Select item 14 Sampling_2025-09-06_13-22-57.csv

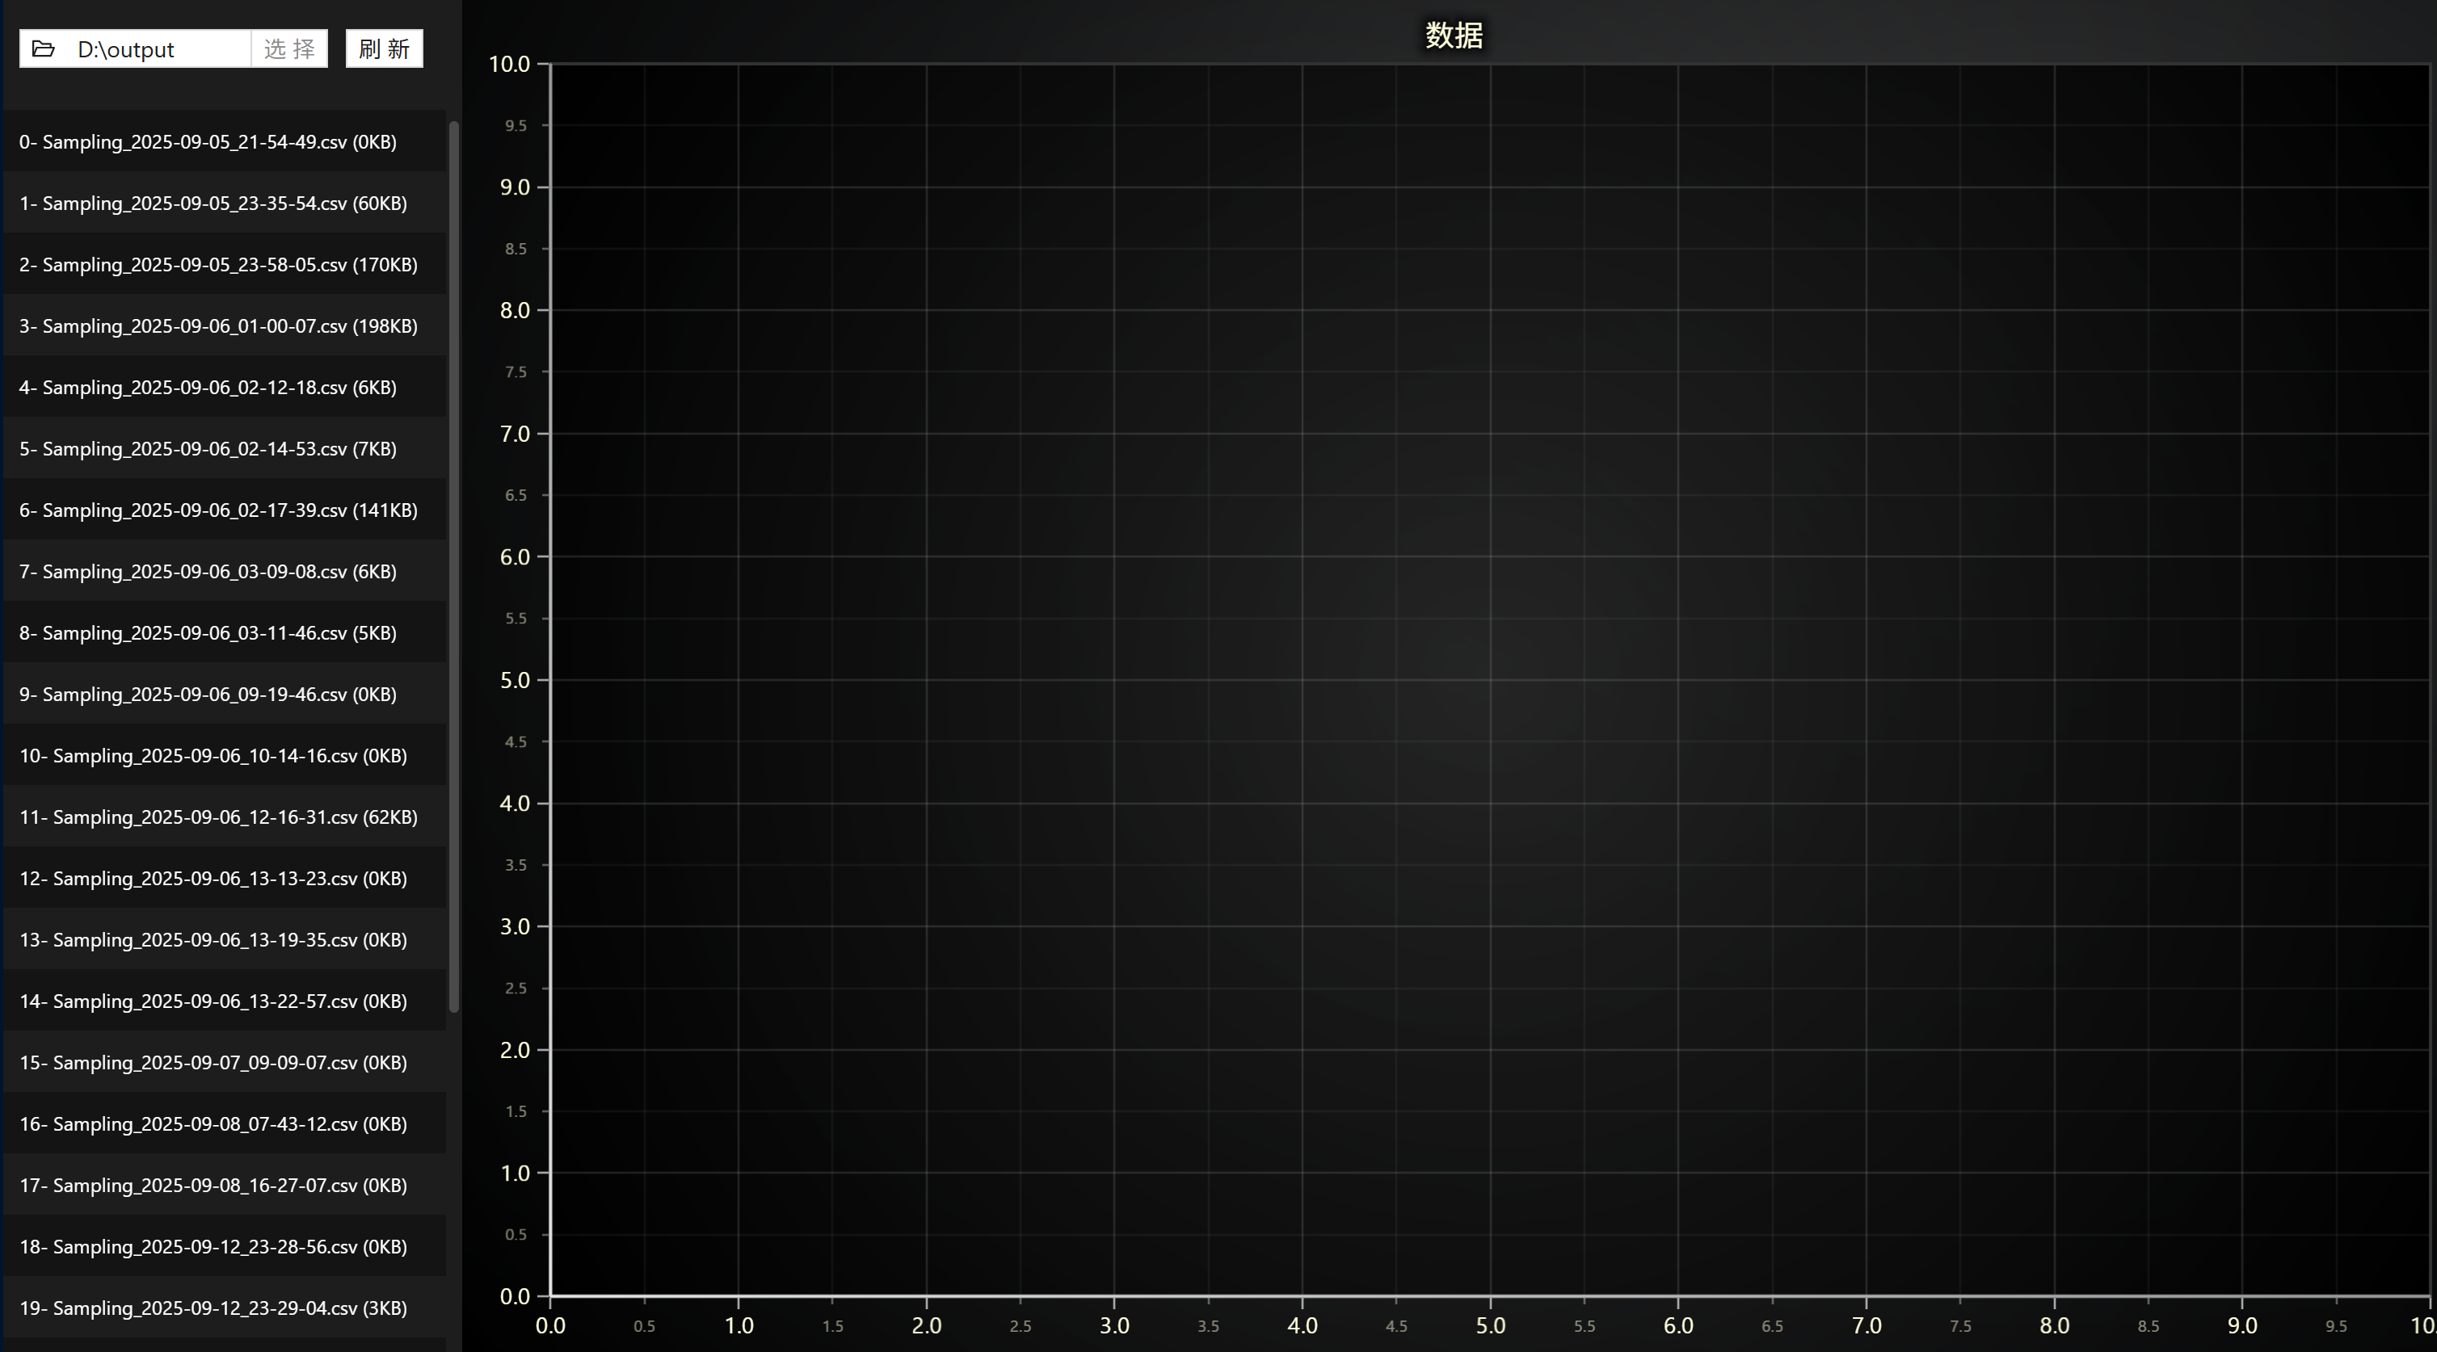[214, 1001]
